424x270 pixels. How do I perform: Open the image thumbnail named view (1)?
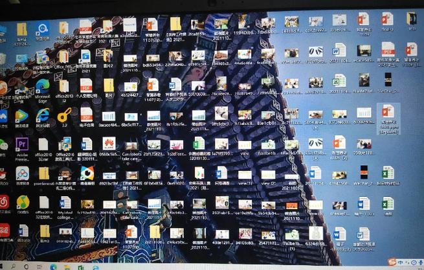[245, 175]
